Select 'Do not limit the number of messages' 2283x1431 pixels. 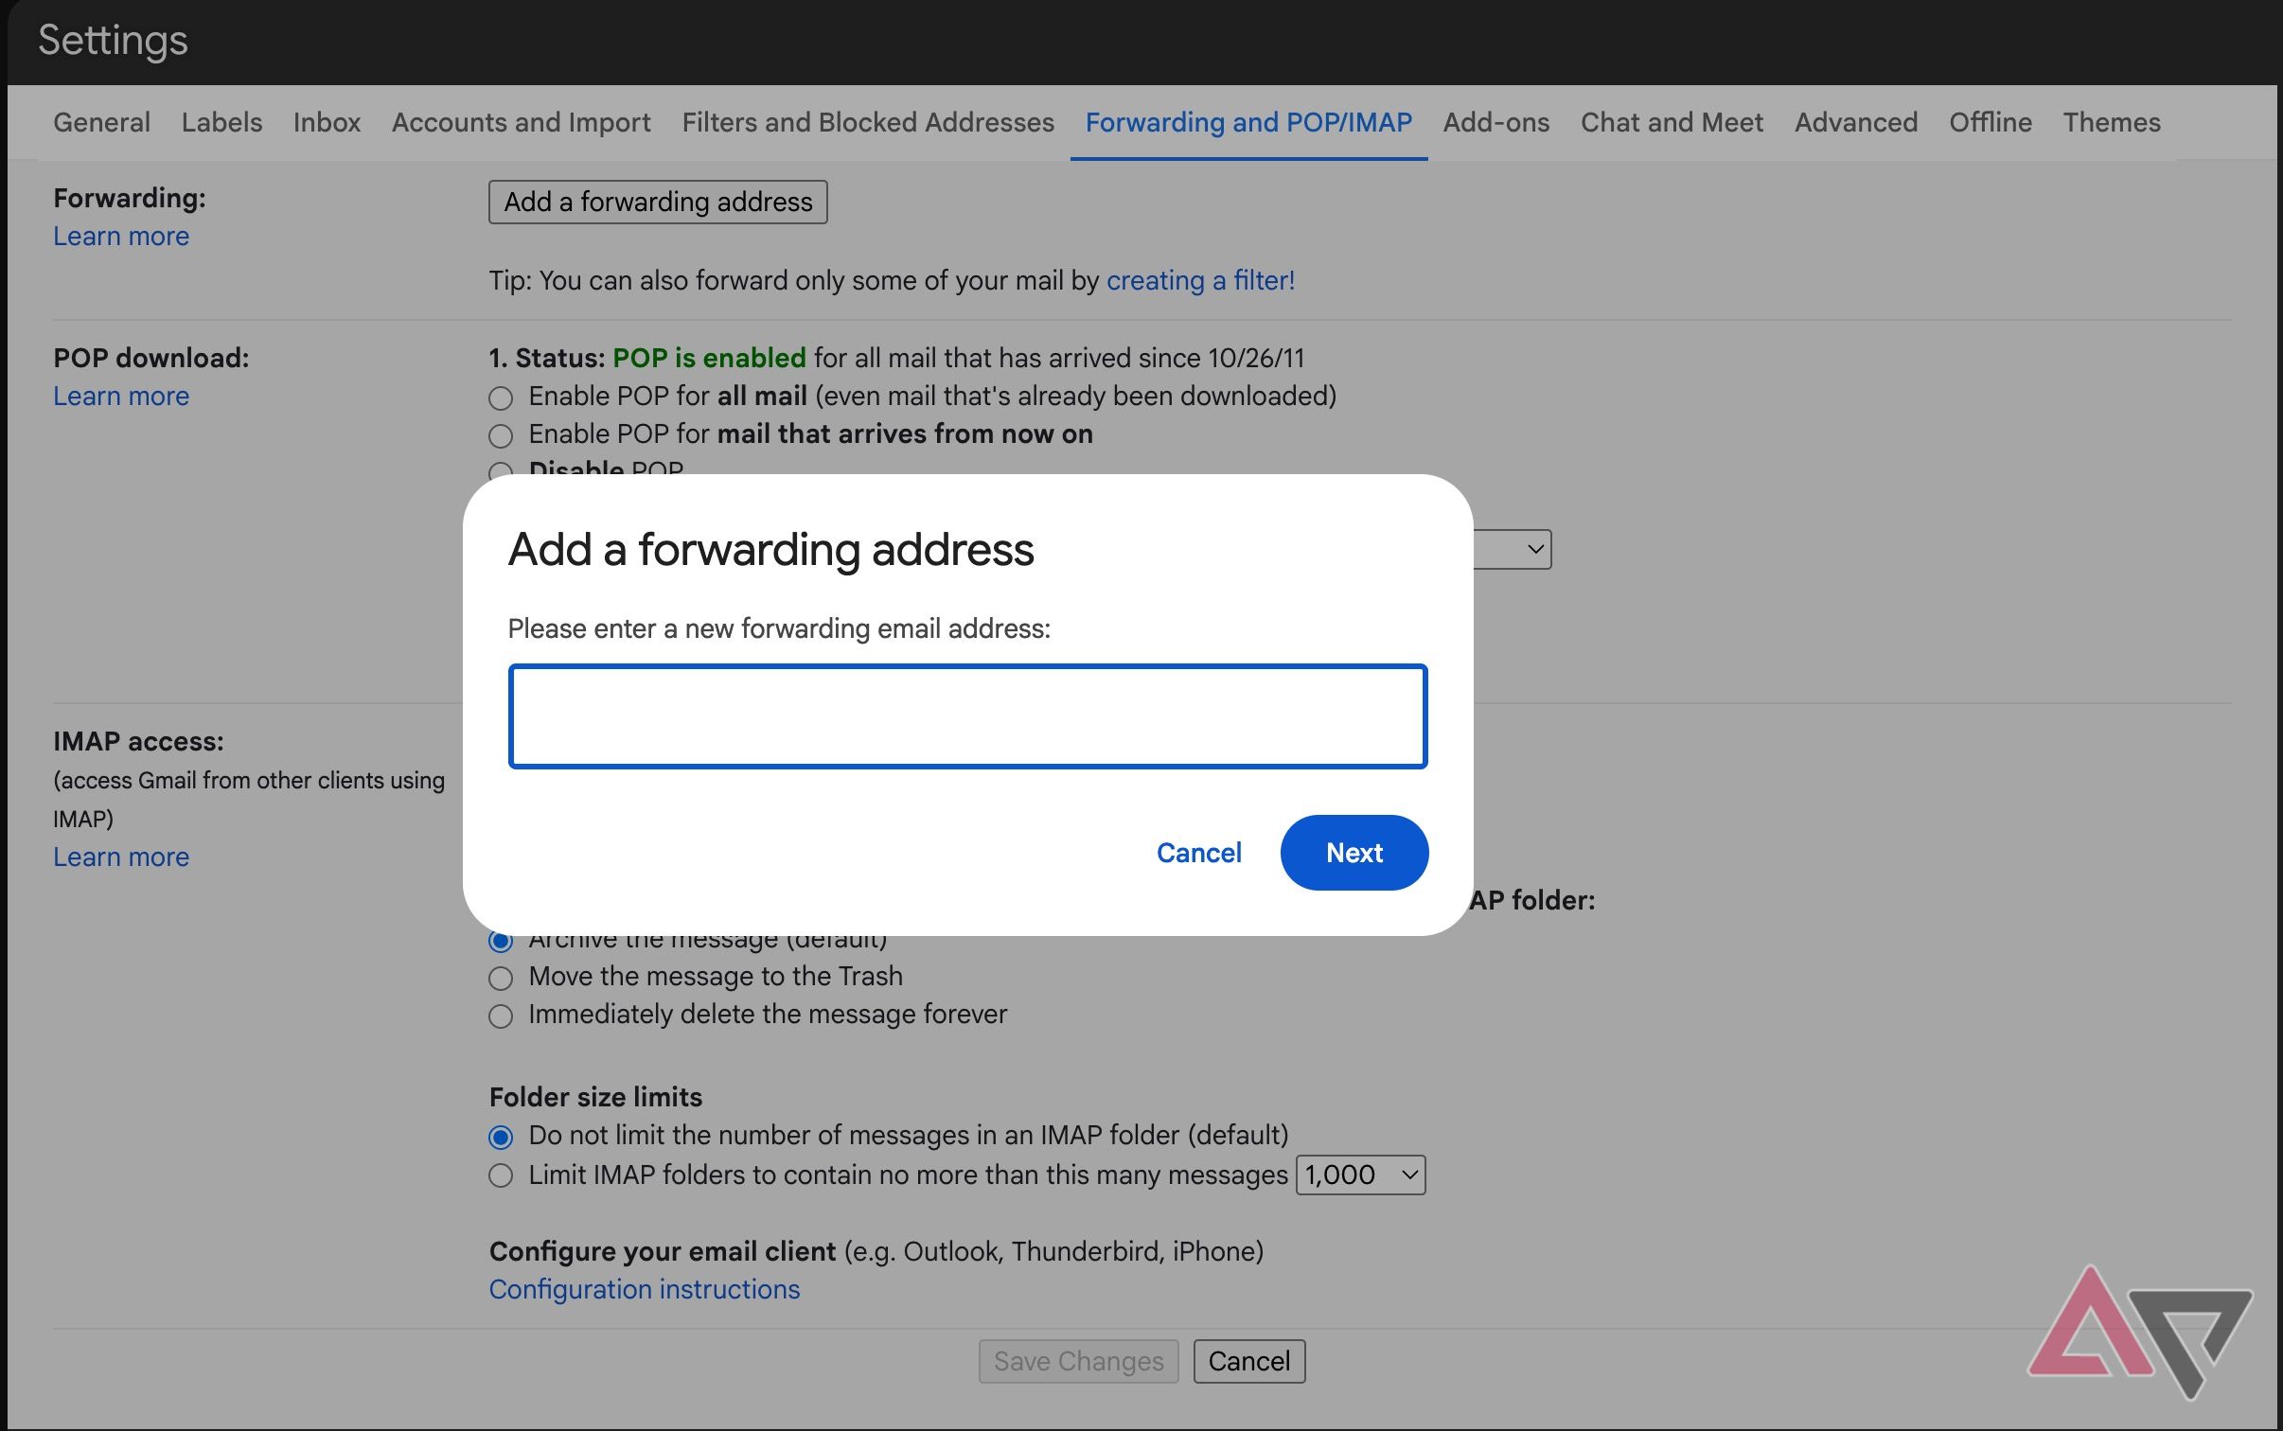click(x=501, y=1137)
